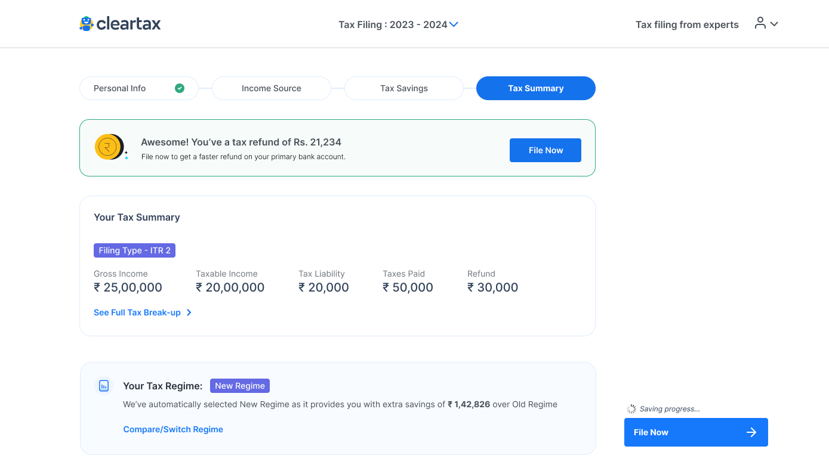Click the cleartax robot logo

(87, 24)
